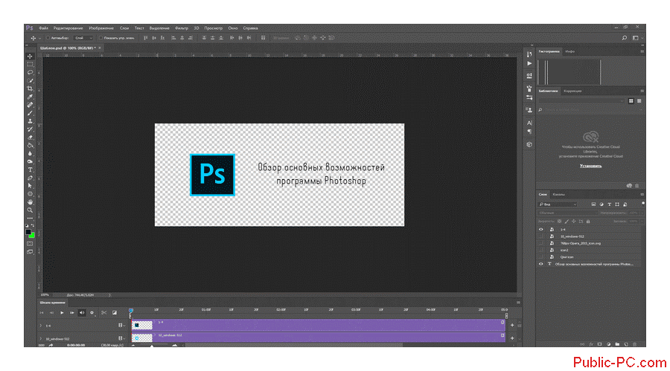Open the Редактирование menu
Image resolution: width=670 pixels, height=371 pixels.
tap(68, 28)
